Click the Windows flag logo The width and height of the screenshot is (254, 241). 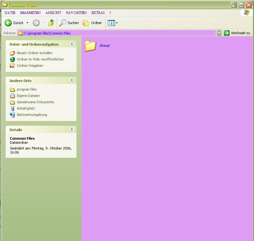[247, 13]
